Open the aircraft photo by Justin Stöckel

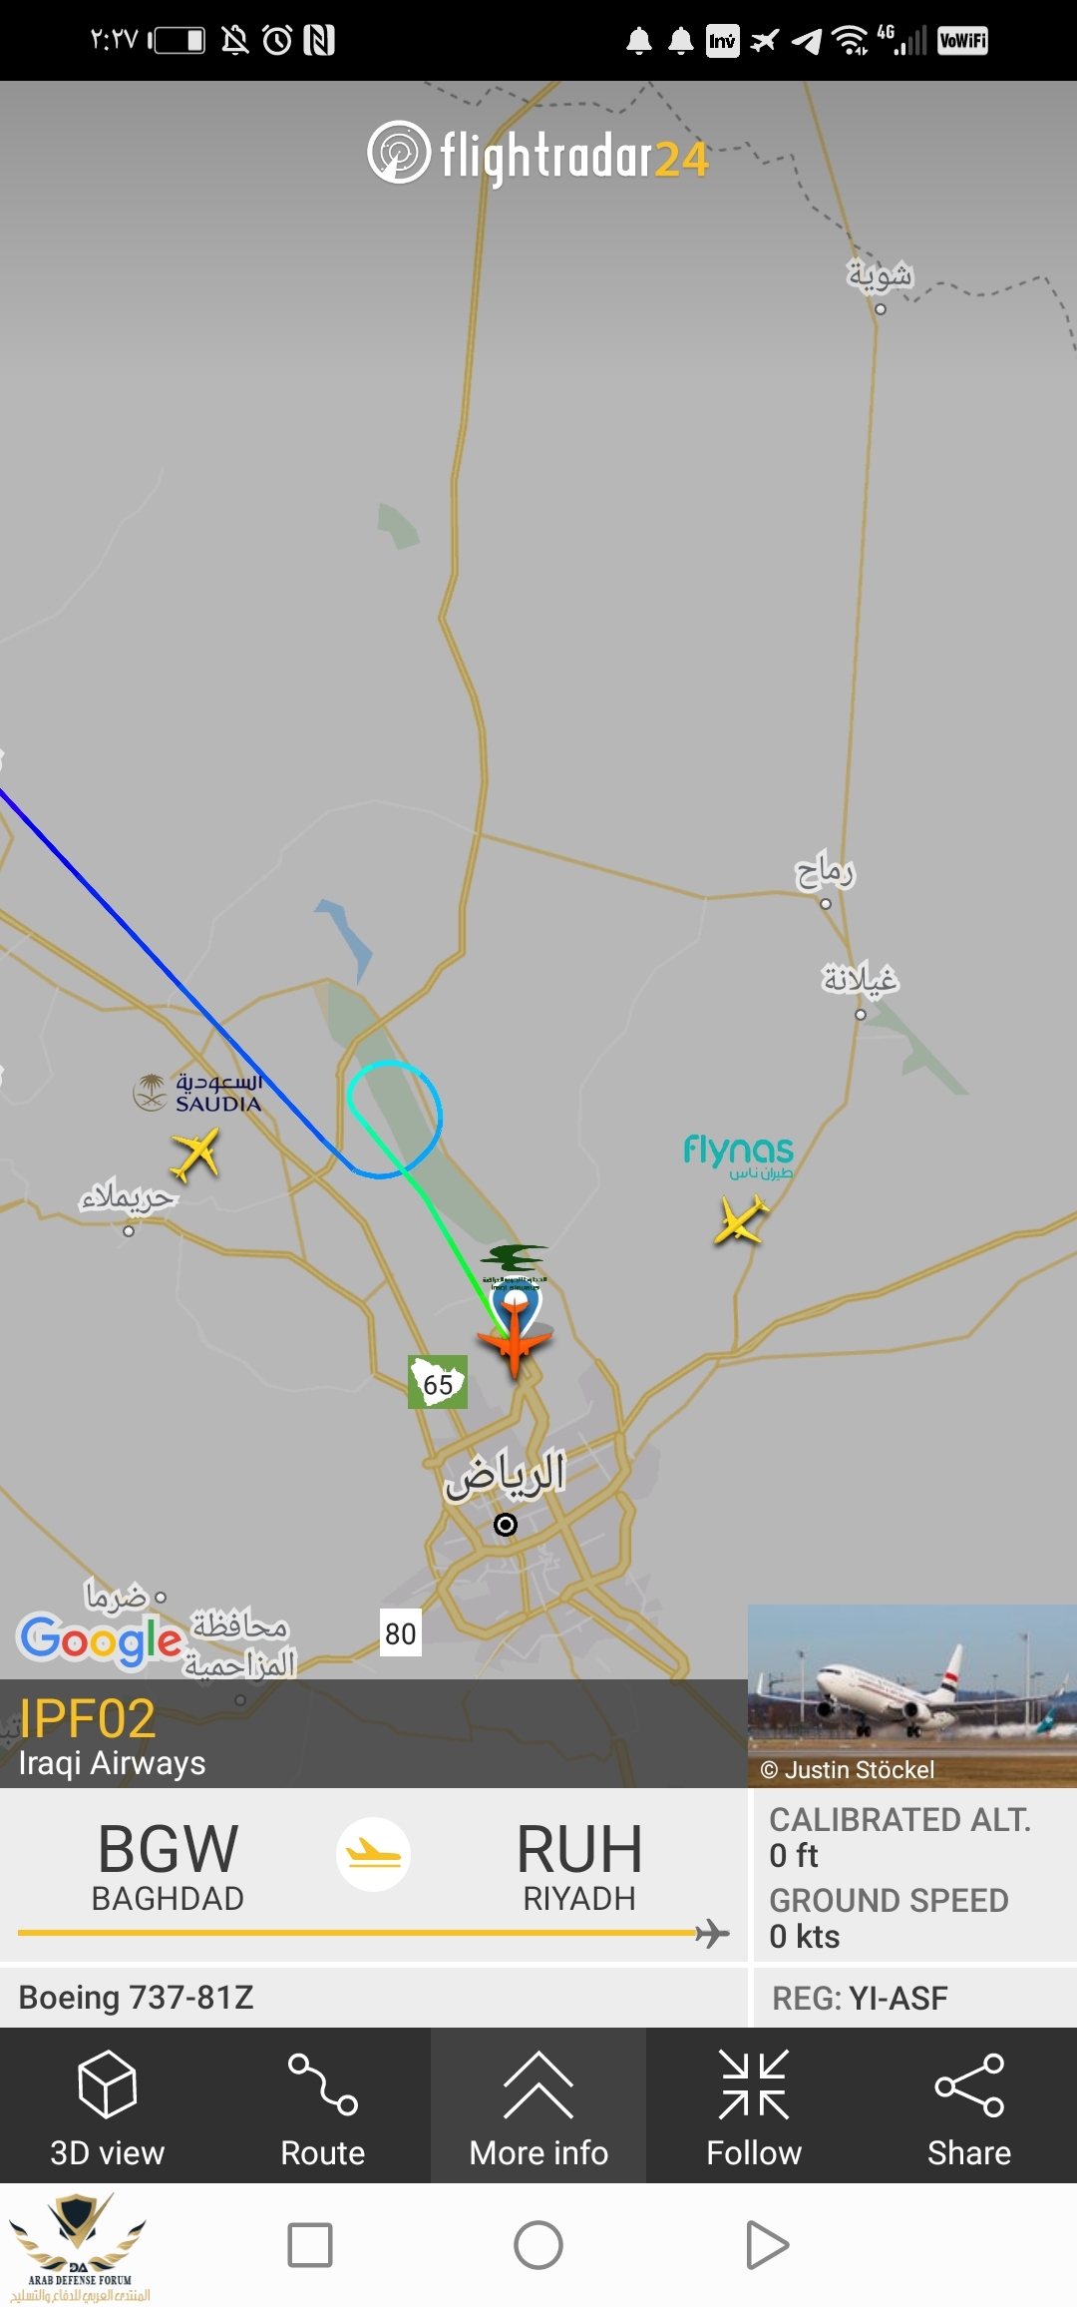pyautogui.click(x=912, y=1695)
